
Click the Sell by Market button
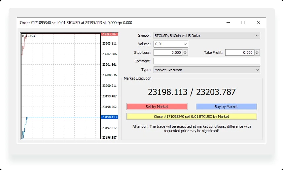click(157, 107)
